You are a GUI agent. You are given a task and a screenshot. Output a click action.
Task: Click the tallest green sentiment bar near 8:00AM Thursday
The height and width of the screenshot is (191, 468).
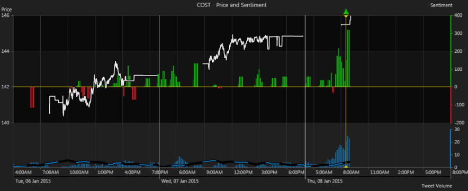(348, 58)
